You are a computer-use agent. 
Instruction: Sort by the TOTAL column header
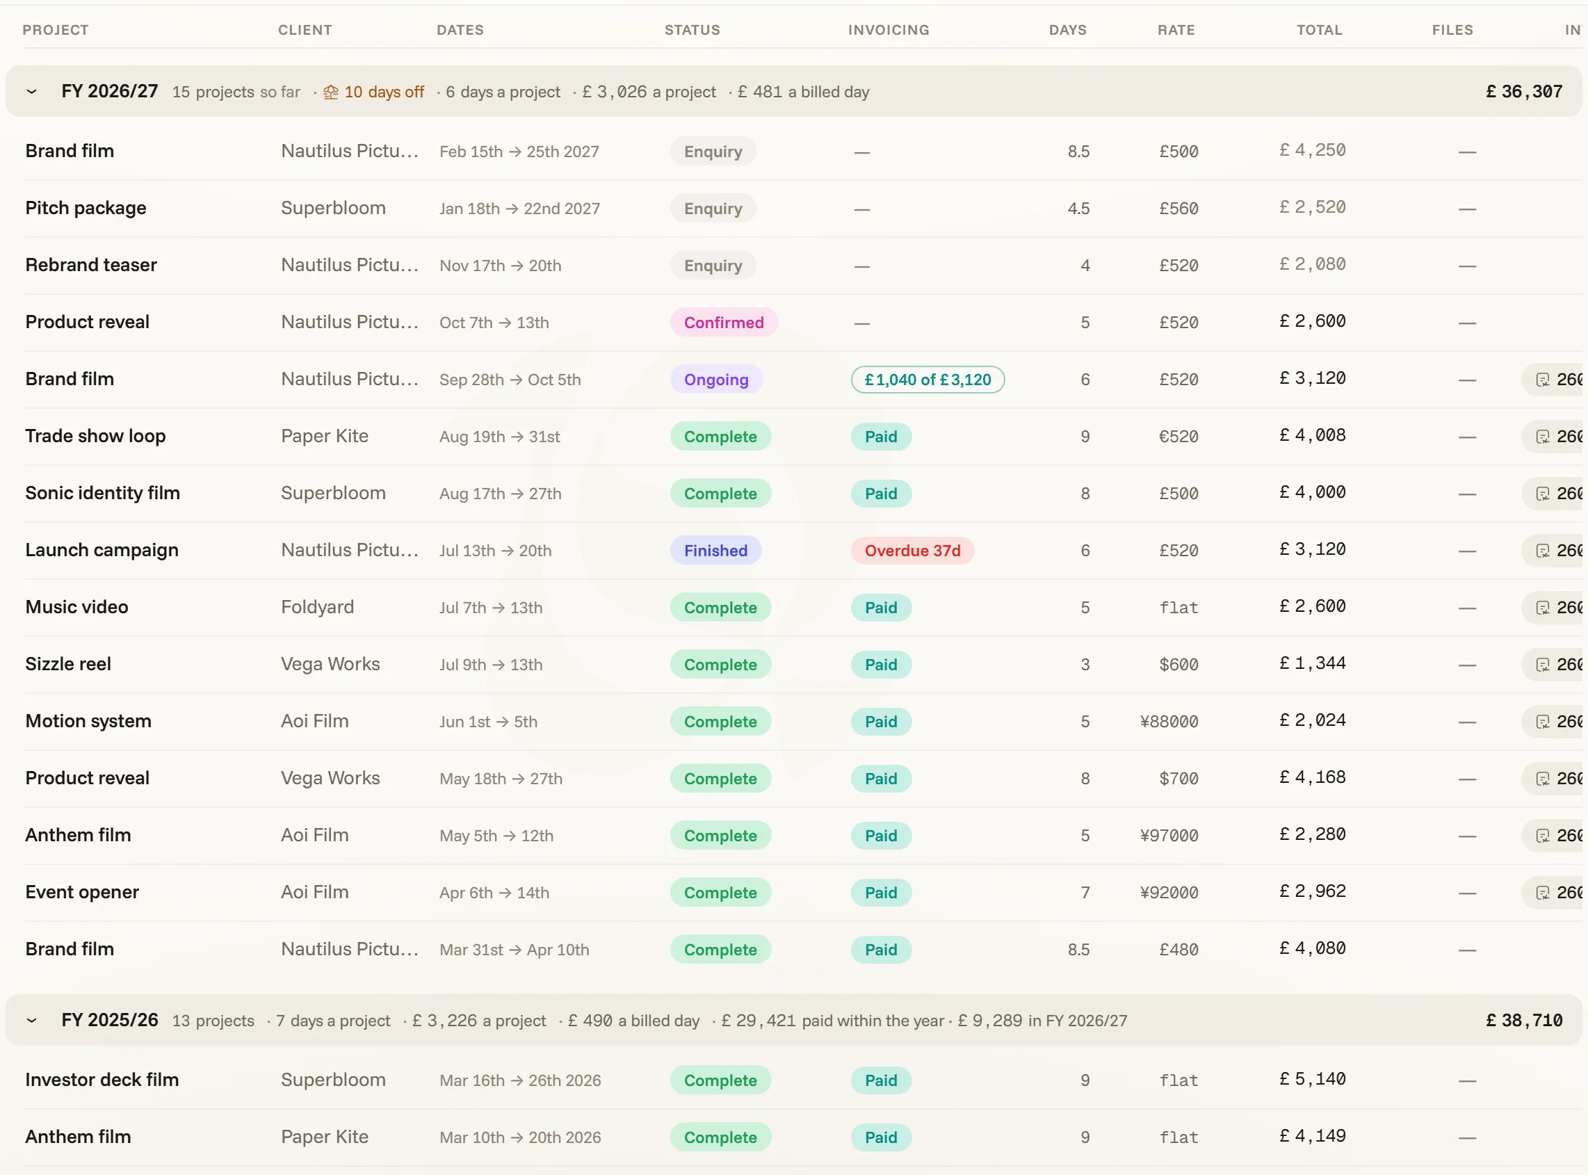pyautogui.click(x=1319, y=30)
